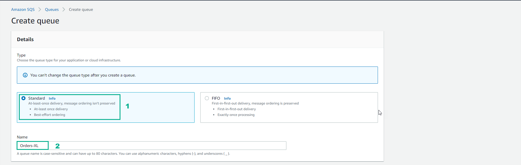The image size is (521, 165).
Task: Click Standard's 'ordering isn't preserved' description
Action: point(72,103)
